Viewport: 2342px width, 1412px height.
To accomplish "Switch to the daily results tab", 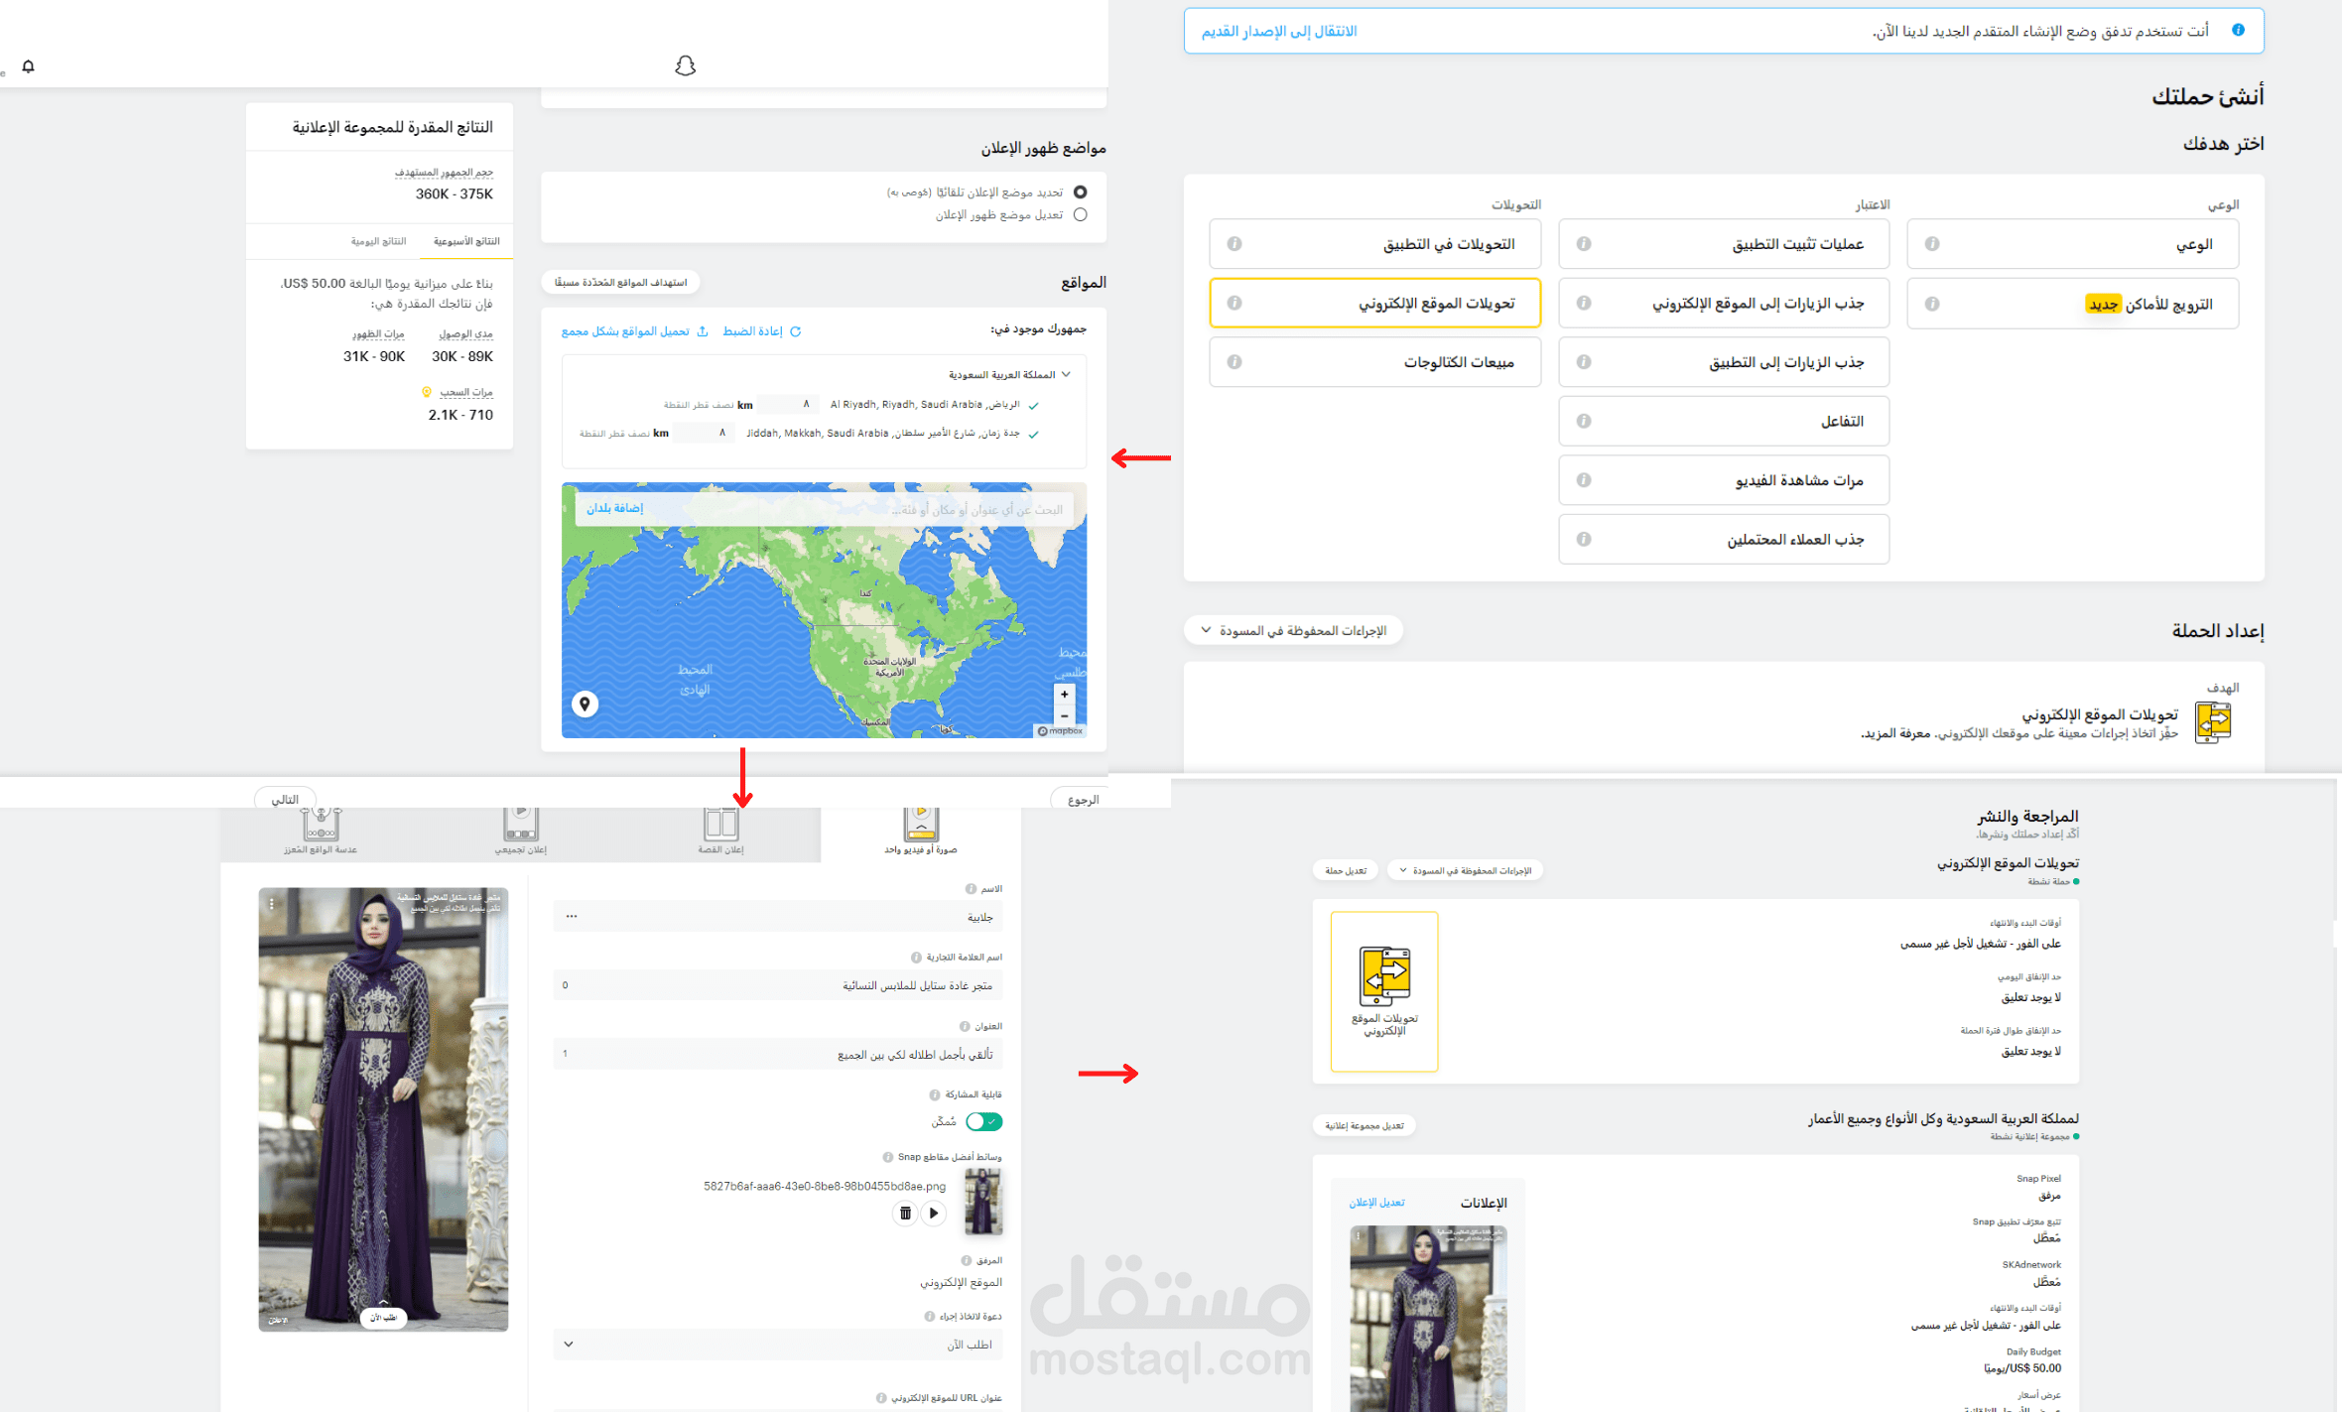I will point(378,241).
